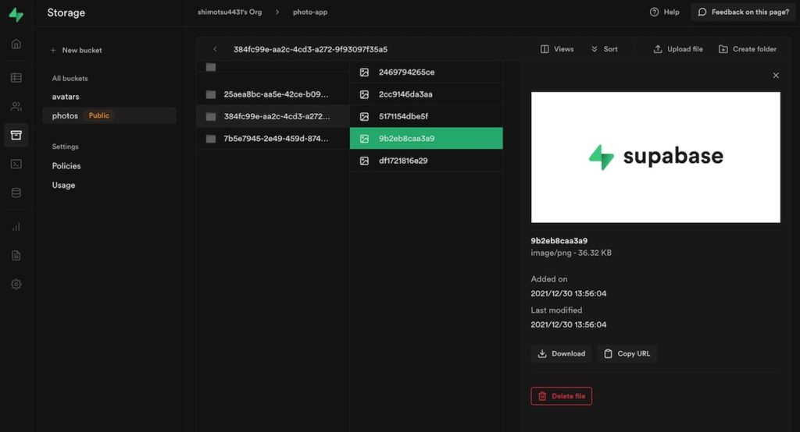Open folder 25aea8bc-aa5e-42ce-b09...
Screen dimensions: 800x432
coord(273,94)
